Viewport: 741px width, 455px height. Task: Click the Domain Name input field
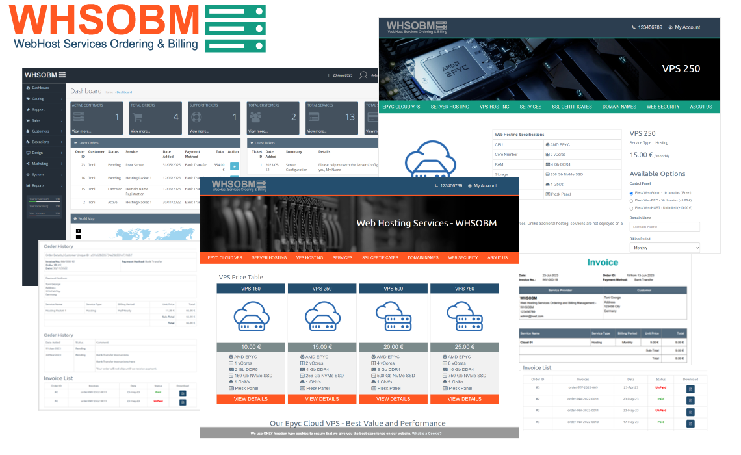664,227
